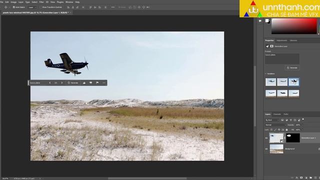Switch to the Libraries tab
This screenshot has height=180, width=320.
(x=293, y=40)
